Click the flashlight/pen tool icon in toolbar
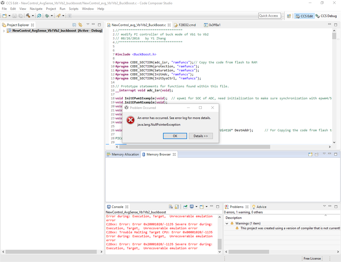 58,16
